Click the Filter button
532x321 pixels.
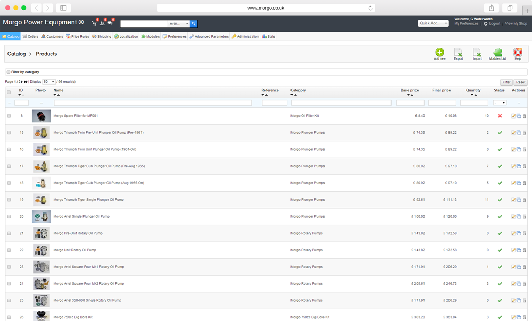pyautogui.click(x=506, y=82)
